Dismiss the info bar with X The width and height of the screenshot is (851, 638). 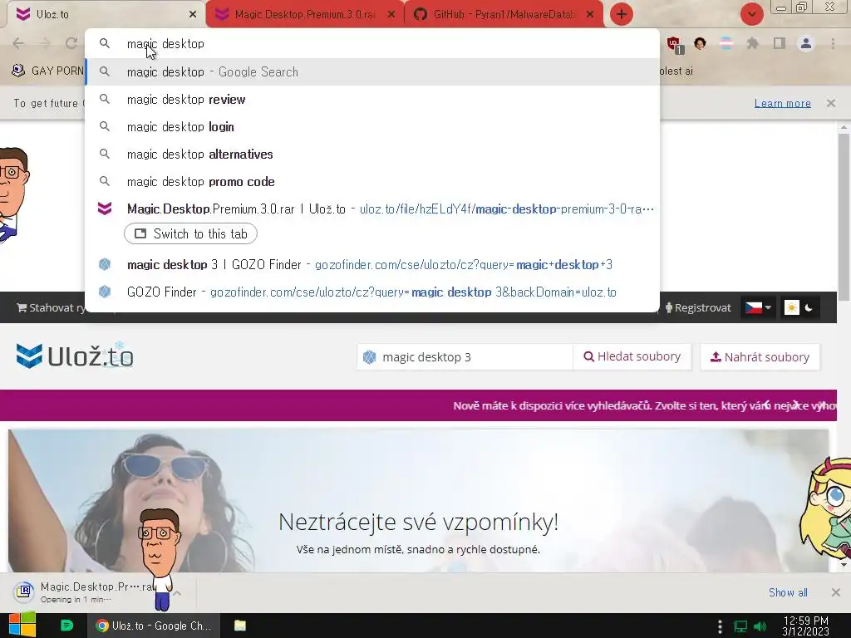[x=831, y=103]
